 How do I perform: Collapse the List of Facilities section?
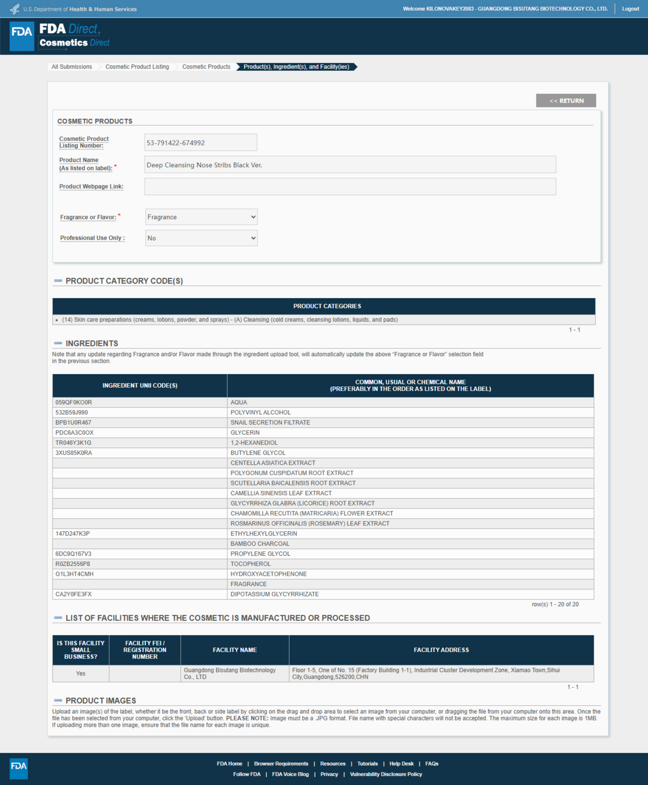point(58,618)
